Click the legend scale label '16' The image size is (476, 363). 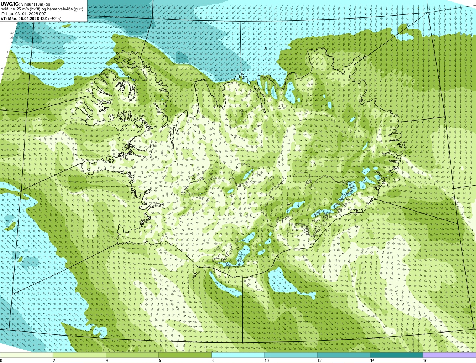click(425, 360)
